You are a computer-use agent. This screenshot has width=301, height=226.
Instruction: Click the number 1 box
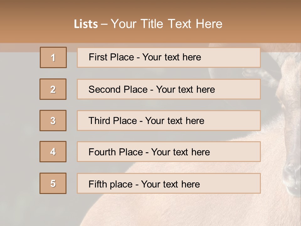(53, 57)
